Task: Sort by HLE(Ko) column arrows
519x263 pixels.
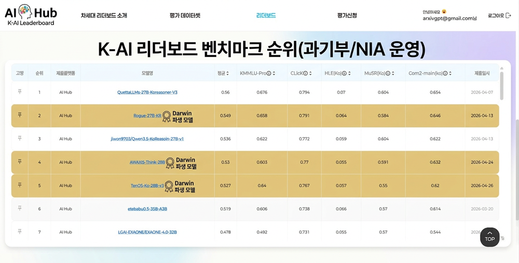Action: [x=349, y=74]
